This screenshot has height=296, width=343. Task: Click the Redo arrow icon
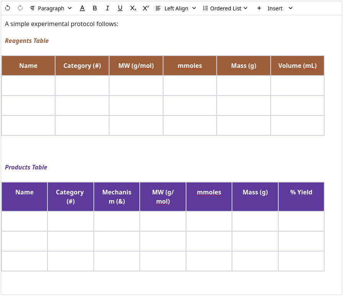click(20, 8)
